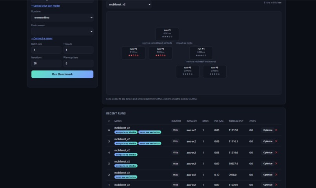Click the THROUGHPUT column header

[236, 121]
